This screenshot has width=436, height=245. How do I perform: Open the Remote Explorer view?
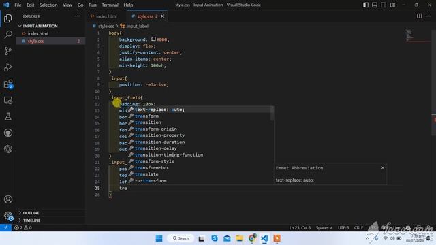click(x=8, y=100)
